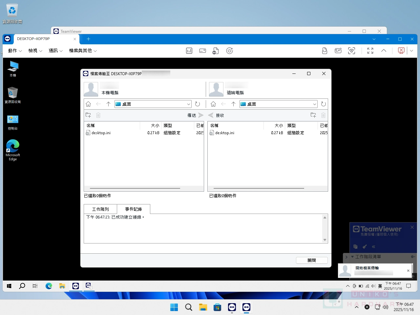Select desktop.ini in the remote file list
420x315 pixels.
[225, 133]
